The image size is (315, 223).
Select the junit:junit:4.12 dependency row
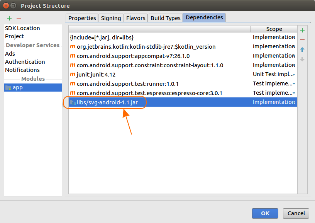click(x=183, y=74)
